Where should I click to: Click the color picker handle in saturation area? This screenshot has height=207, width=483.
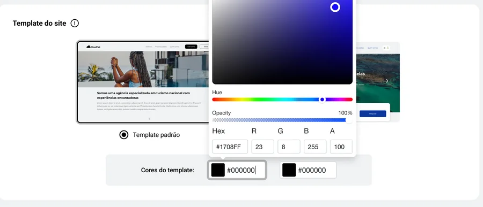point(335,7)
